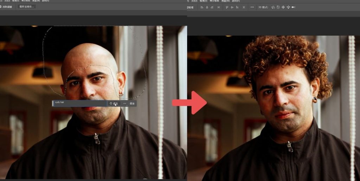This screenshot has width=360, height=181.
Task: Click the align horizontal centers icon in the right toolbar
Action: click(207, 7)
